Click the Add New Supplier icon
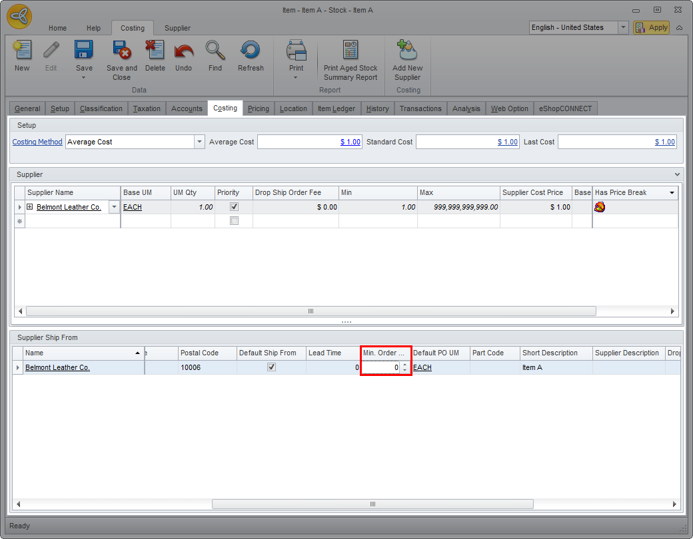Screen dimensions: 693x539 point(407,51)
